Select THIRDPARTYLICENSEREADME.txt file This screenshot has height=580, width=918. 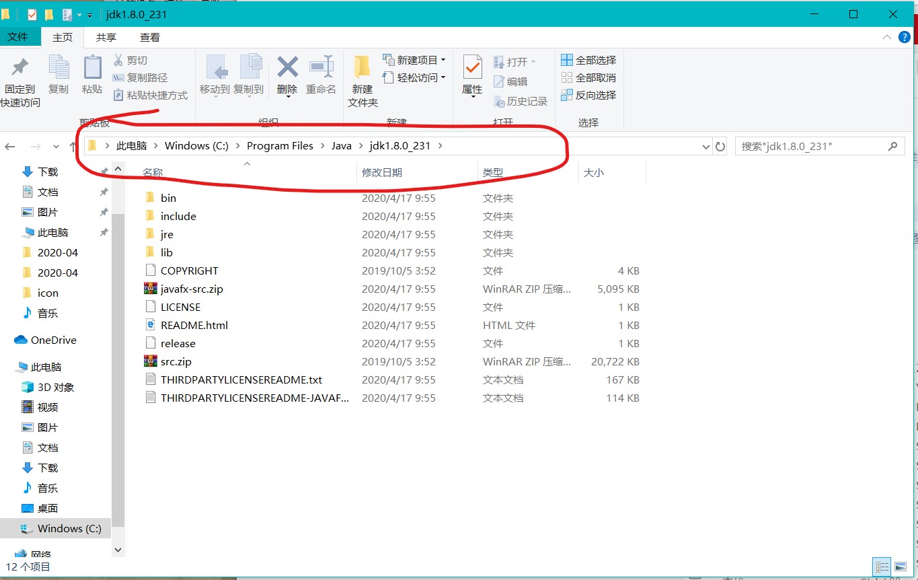pyautogui.click(x=241, y=379)
